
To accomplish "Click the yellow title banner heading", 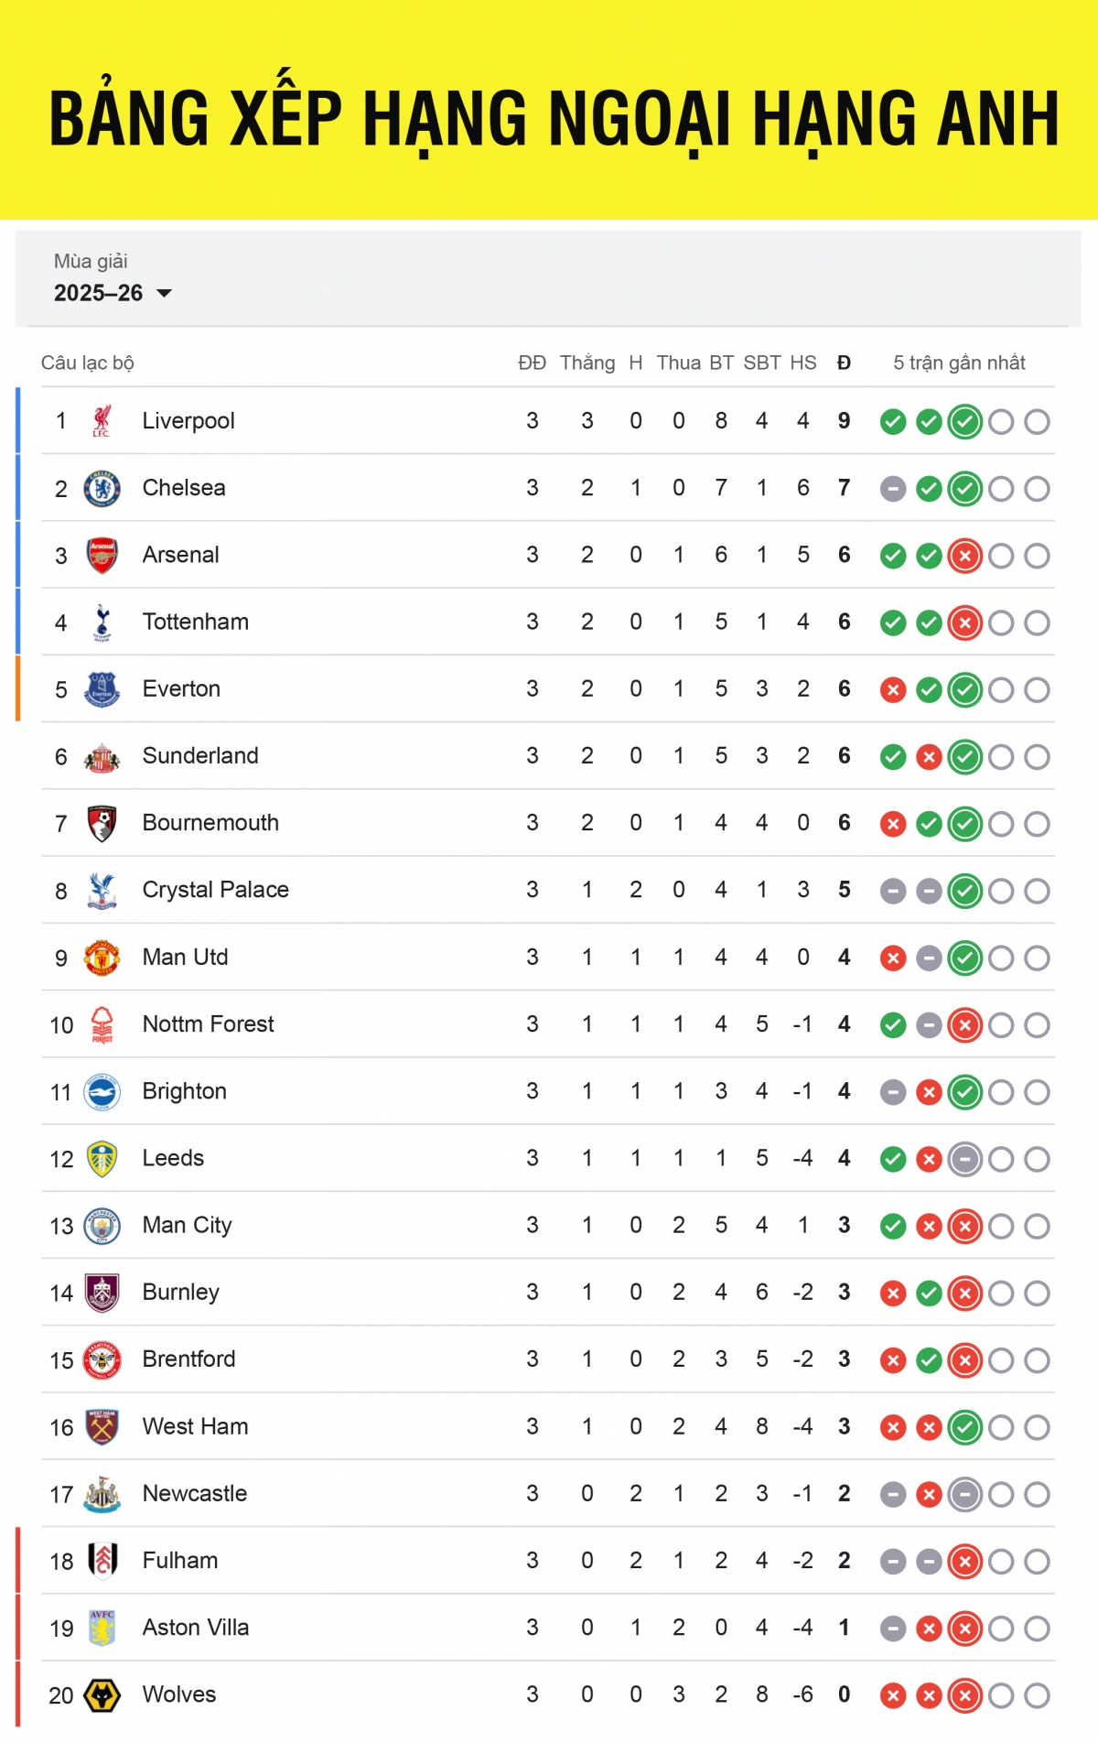I will click(x=553, y=119).
